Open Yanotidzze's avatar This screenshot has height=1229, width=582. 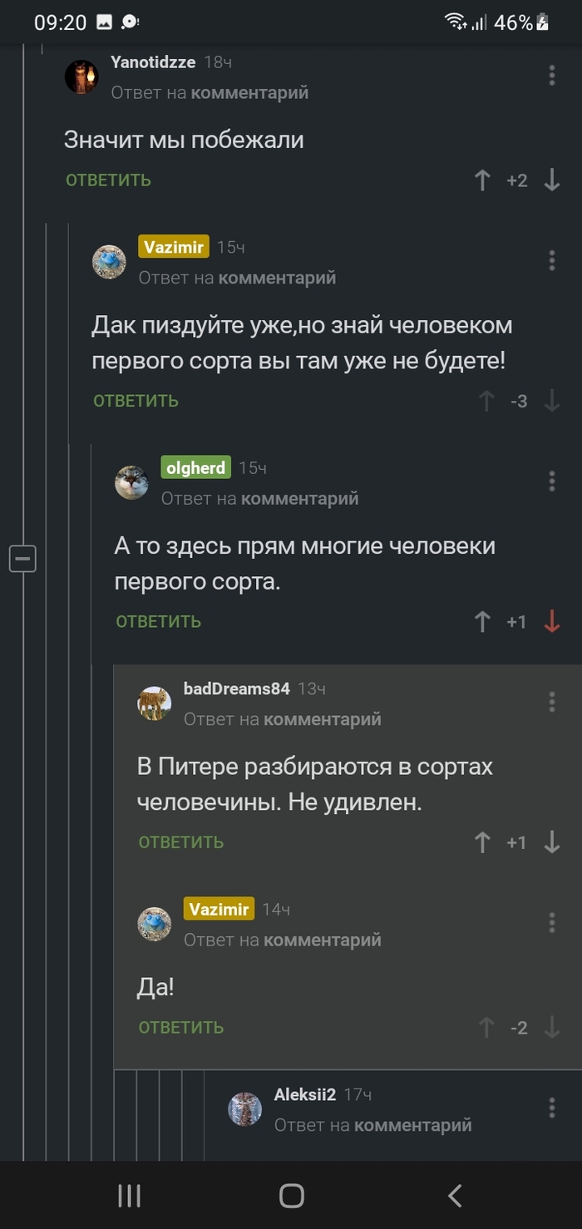(81, 77)
